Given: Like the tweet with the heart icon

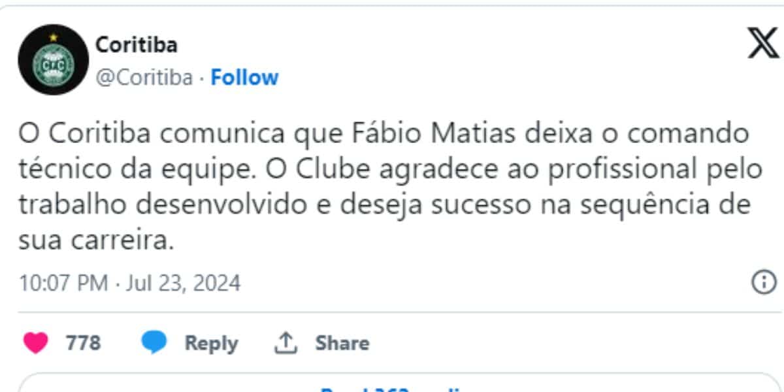Looking at the screenshot, I should click(x=36, y=343).
